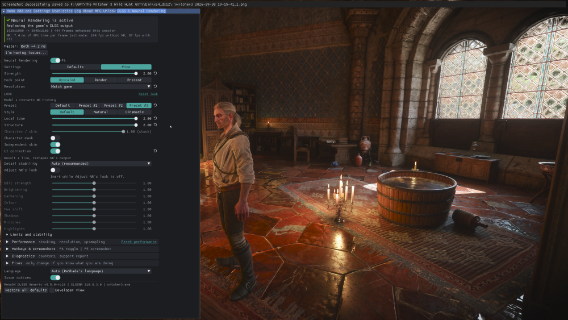Click the Highlights slider
Viewport: 568px width, 320px height.
click(94, 228)
